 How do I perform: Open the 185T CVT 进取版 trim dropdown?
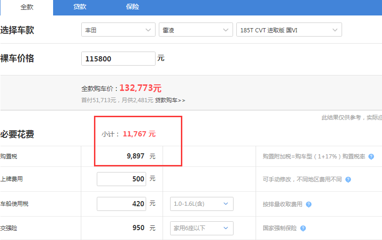[x=289, y=30]
